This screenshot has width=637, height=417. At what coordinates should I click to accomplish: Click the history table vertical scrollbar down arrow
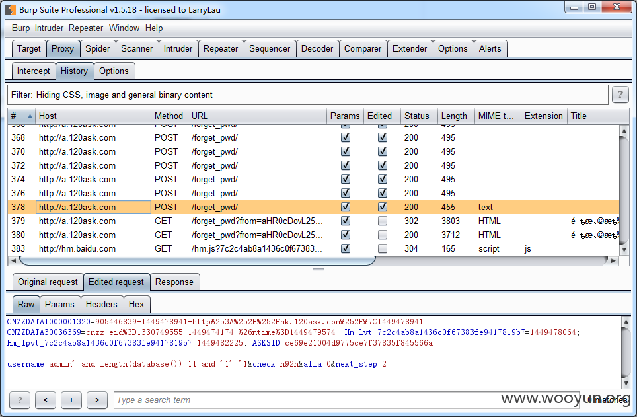[x=624, y=250]
